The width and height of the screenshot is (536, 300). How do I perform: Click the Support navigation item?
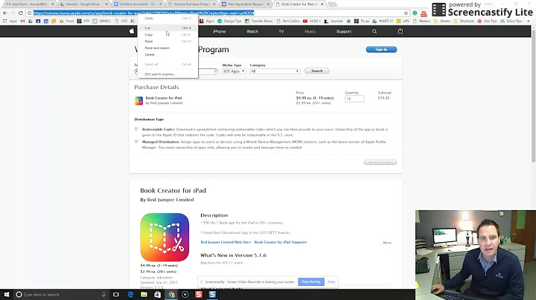[x=343, y=31]
